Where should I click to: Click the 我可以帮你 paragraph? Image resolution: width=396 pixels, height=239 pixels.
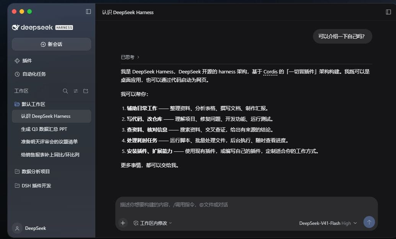pyautogui.click(x=135, y=94)
